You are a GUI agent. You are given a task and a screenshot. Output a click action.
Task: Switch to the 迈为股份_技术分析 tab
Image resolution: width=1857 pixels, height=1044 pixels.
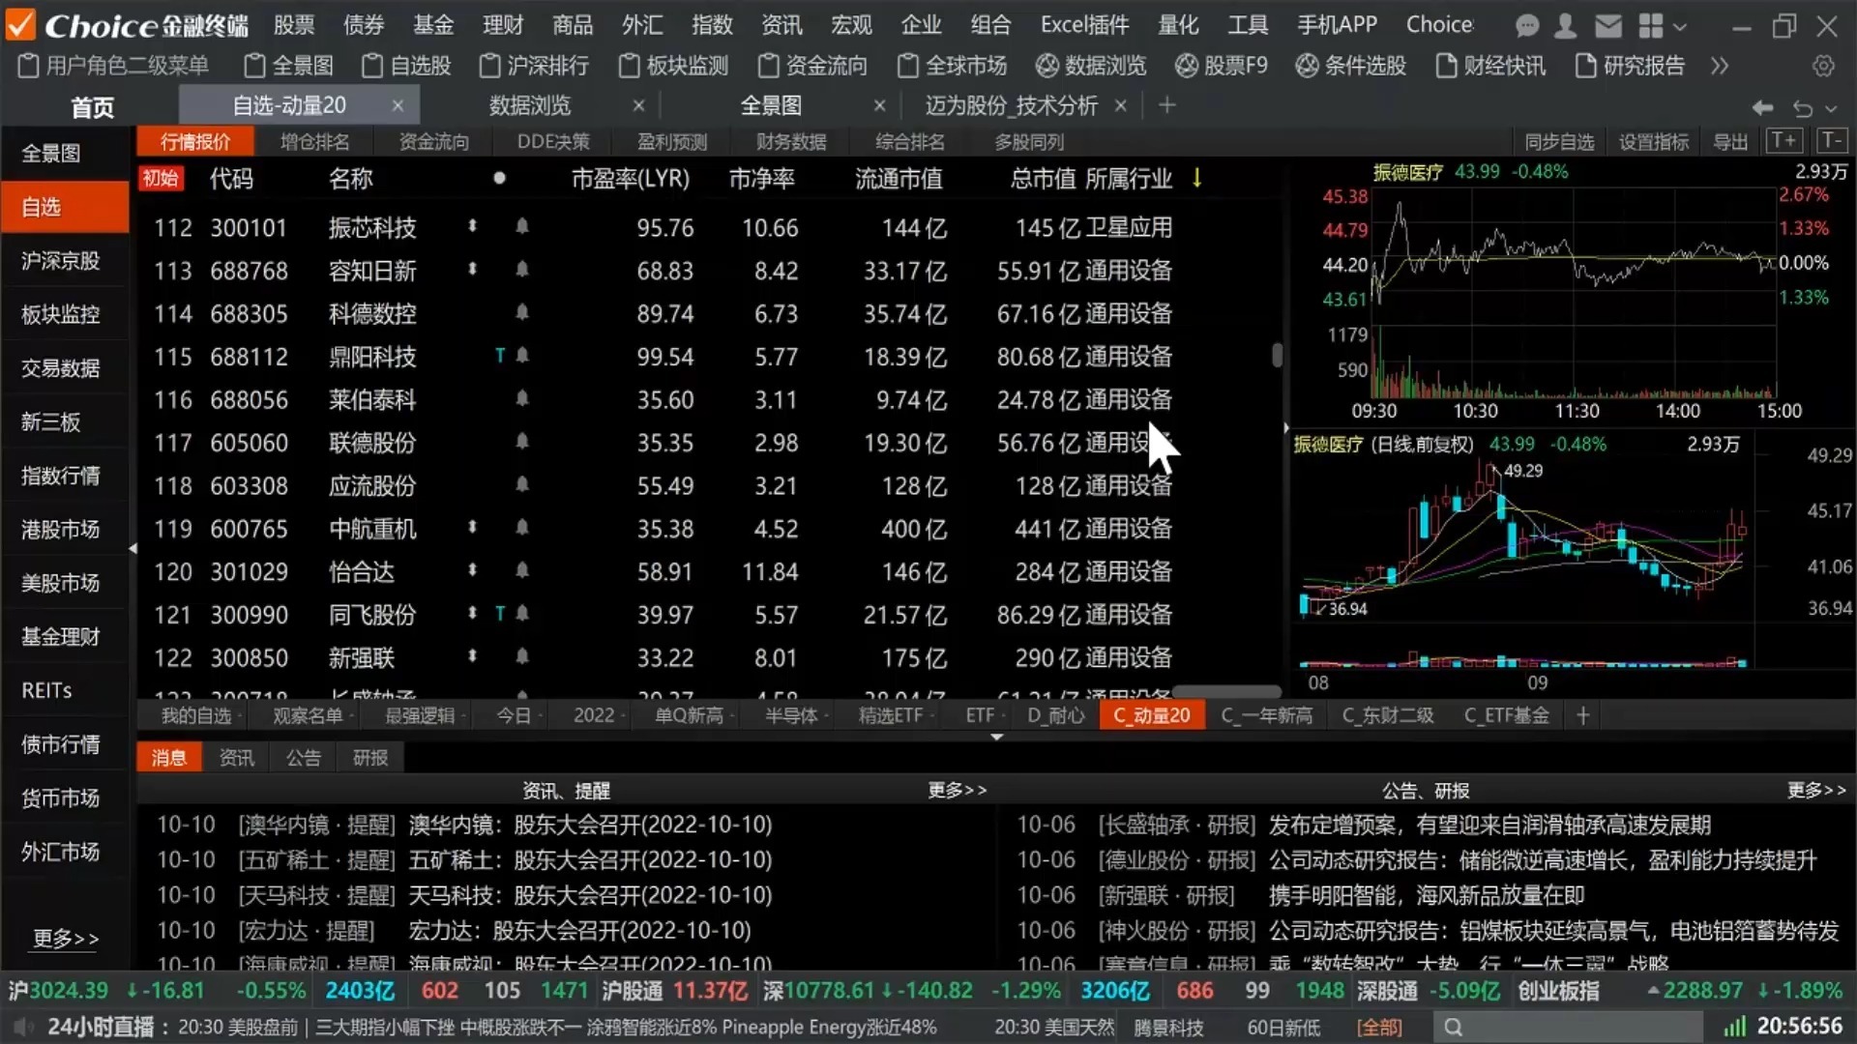tap(1011, 105)
